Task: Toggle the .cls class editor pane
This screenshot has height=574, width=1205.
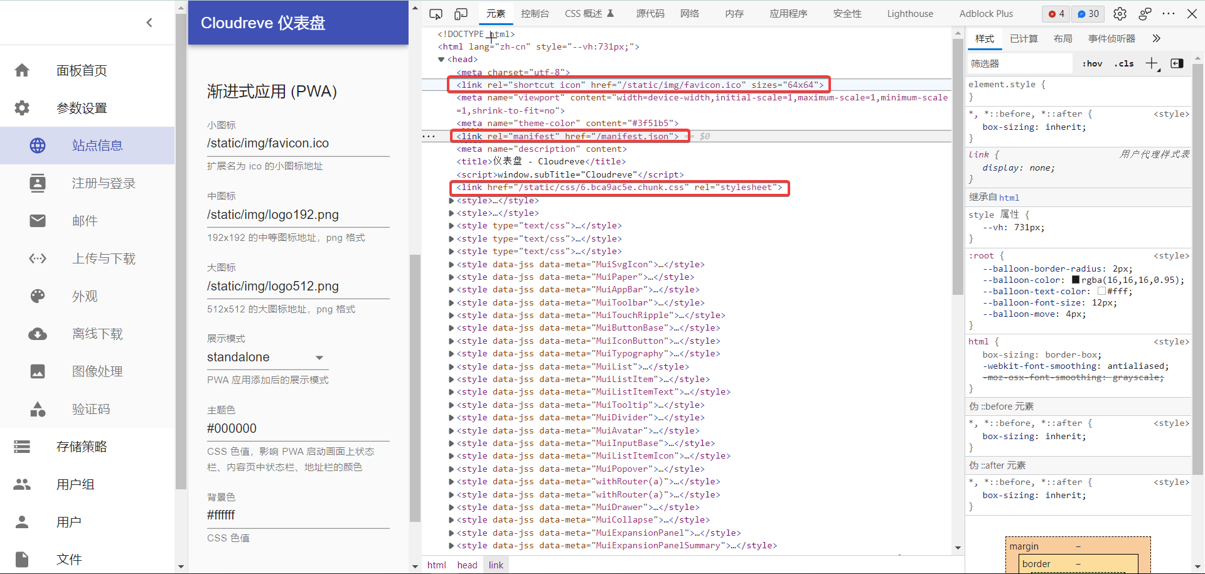Action: pos(1124,63)
